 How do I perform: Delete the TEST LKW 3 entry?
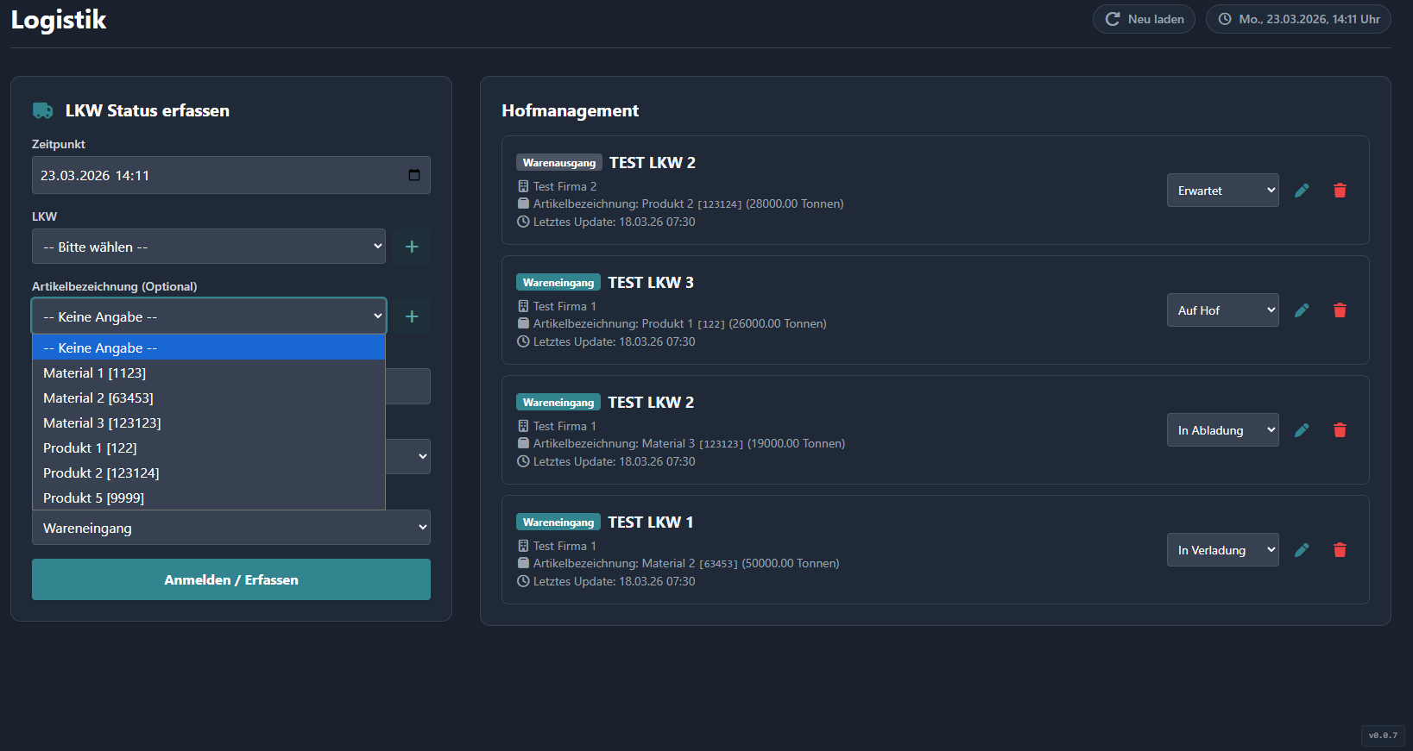pos(1340,310)
